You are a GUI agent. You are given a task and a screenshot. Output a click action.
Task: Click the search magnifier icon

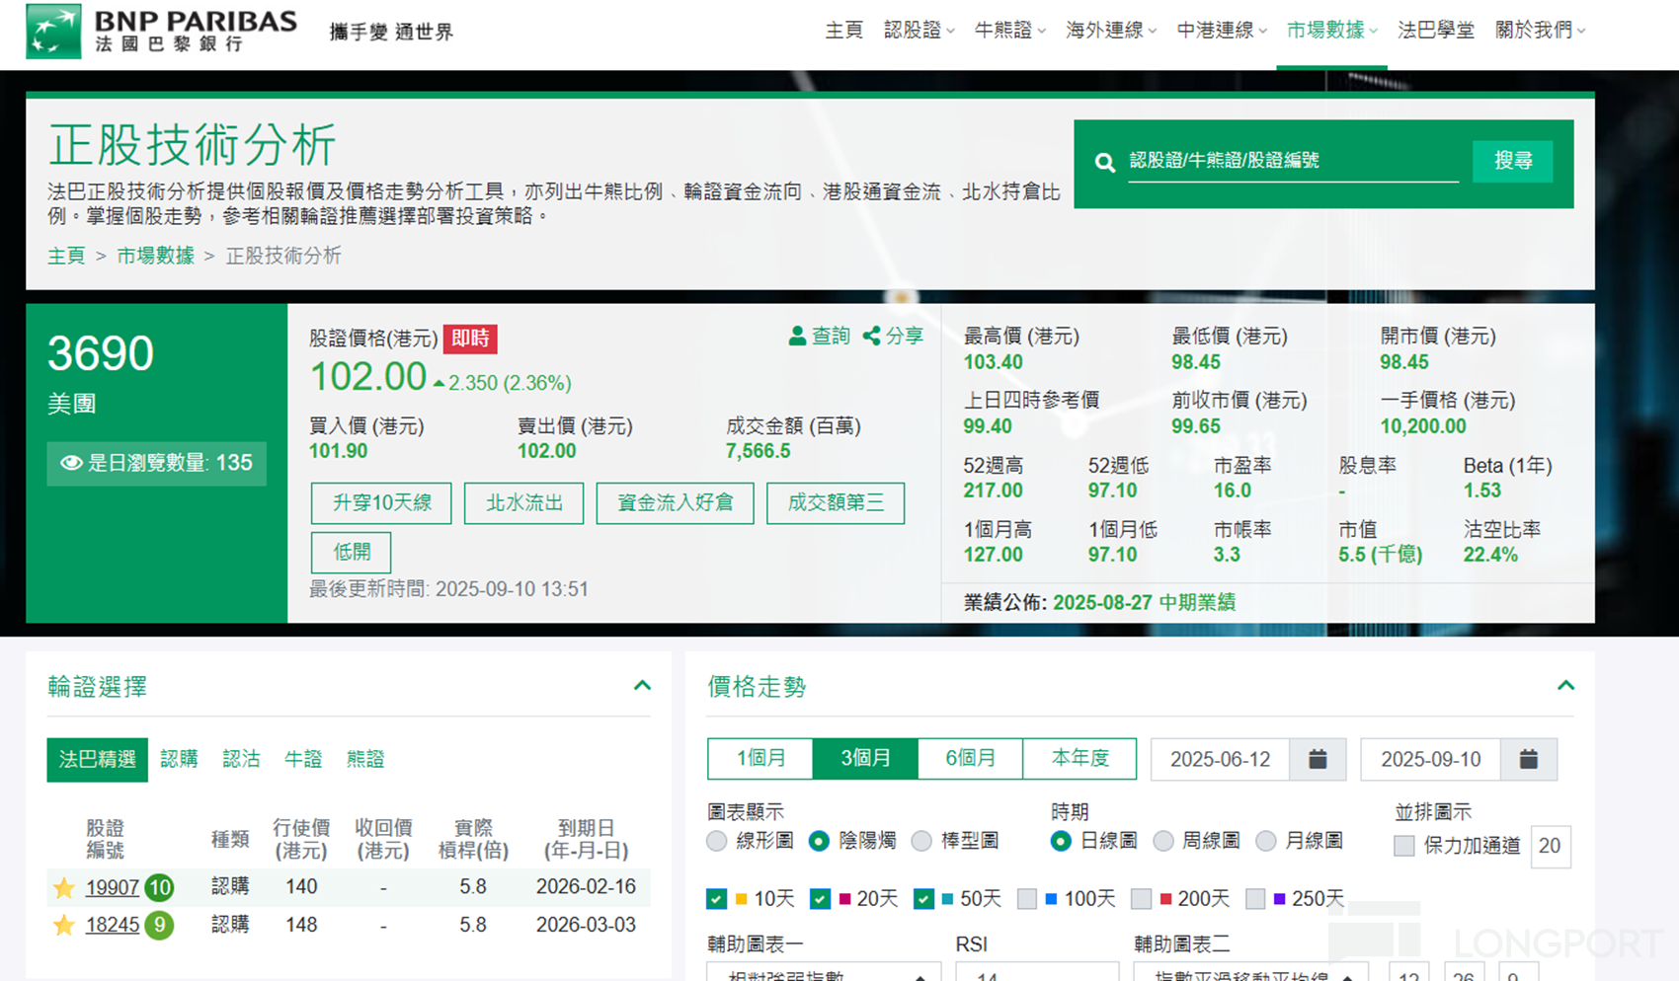point(1105,163)
